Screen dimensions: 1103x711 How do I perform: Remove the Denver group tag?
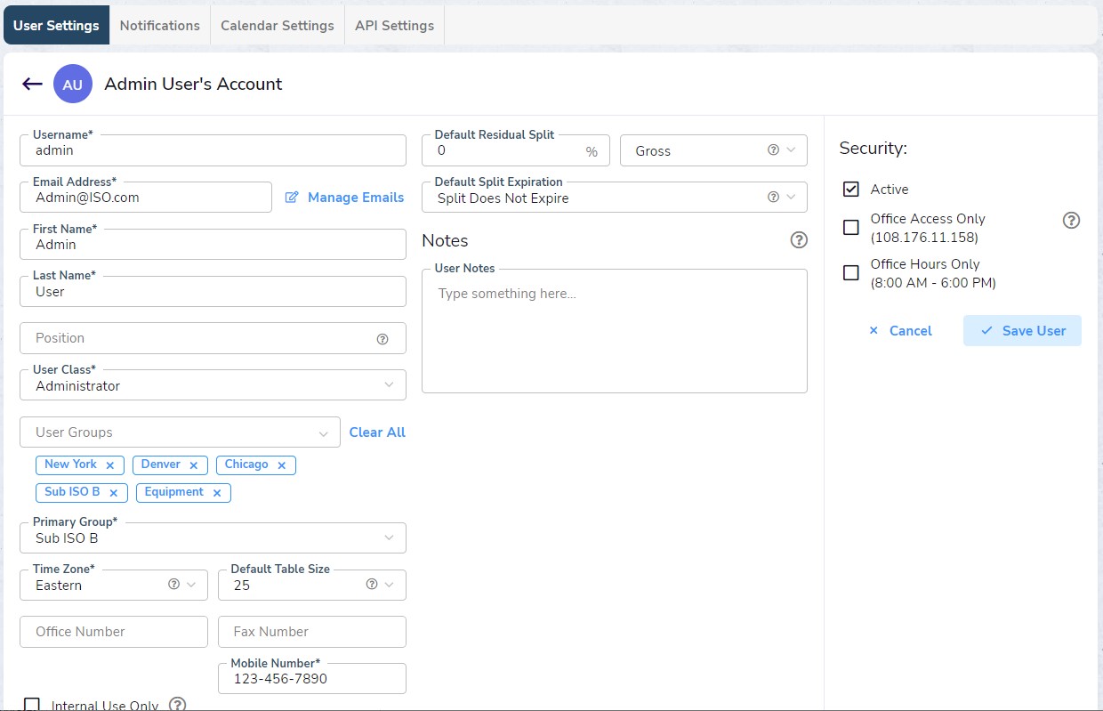coord(193,465)
